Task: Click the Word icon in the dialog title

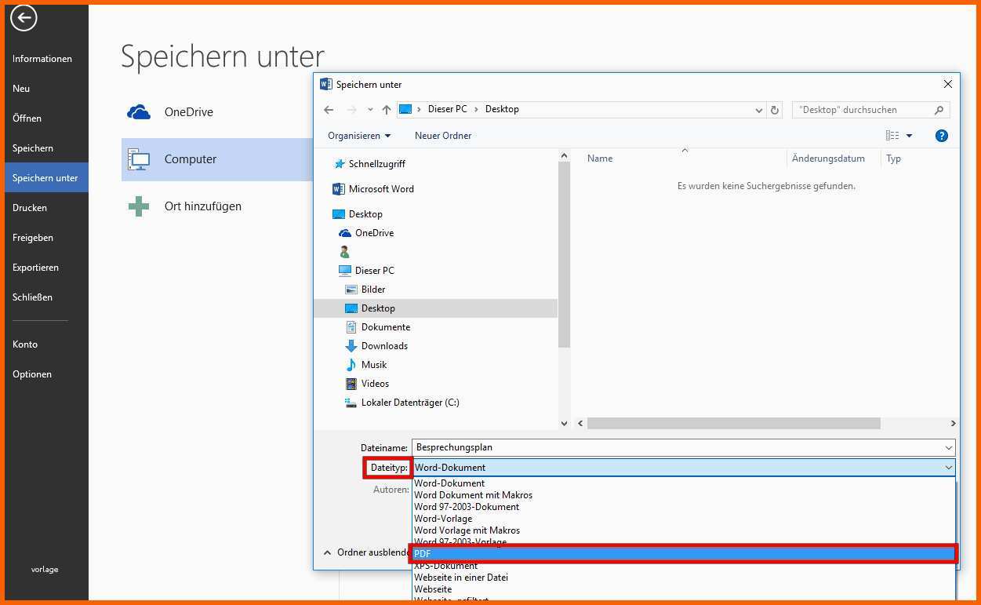Action: (x=326, y=84)
